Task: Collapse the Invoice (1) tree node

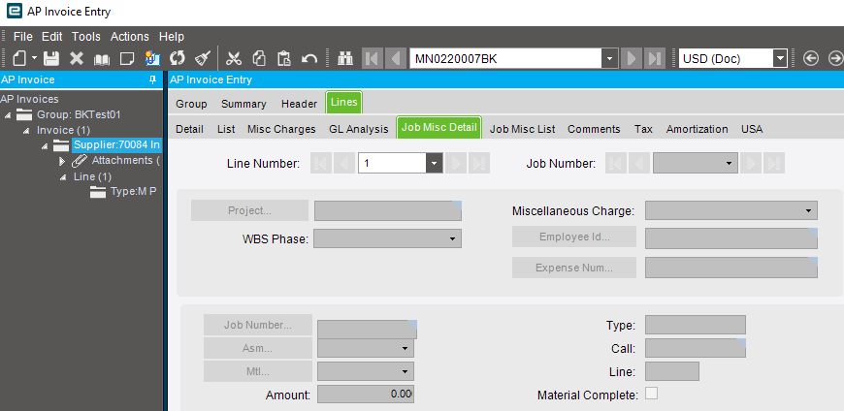Action: pyautogui.click(x=26, y=131)
